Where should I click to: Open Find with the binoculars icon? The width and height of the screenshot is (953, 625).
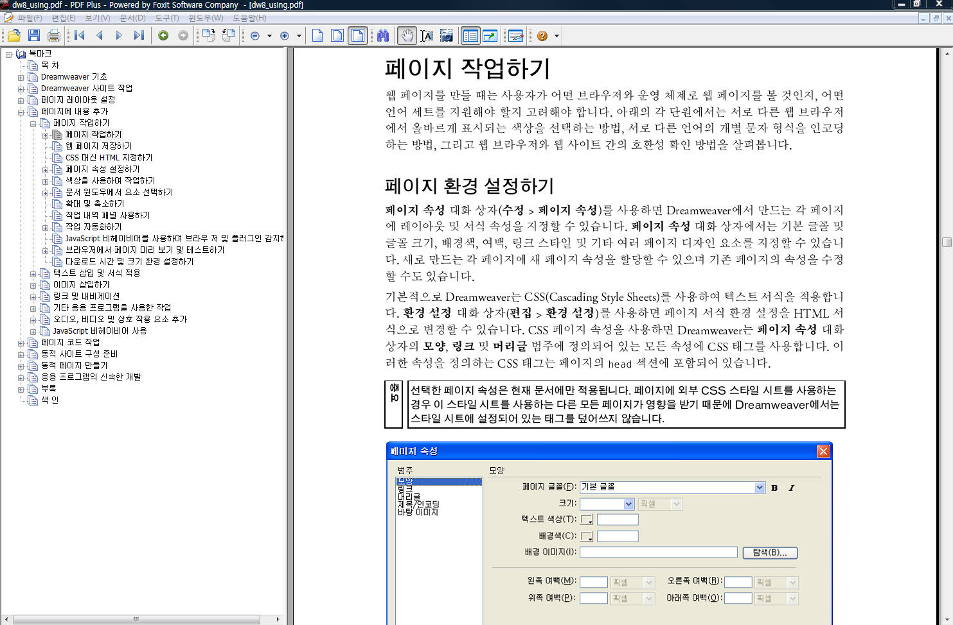point(383,36)
